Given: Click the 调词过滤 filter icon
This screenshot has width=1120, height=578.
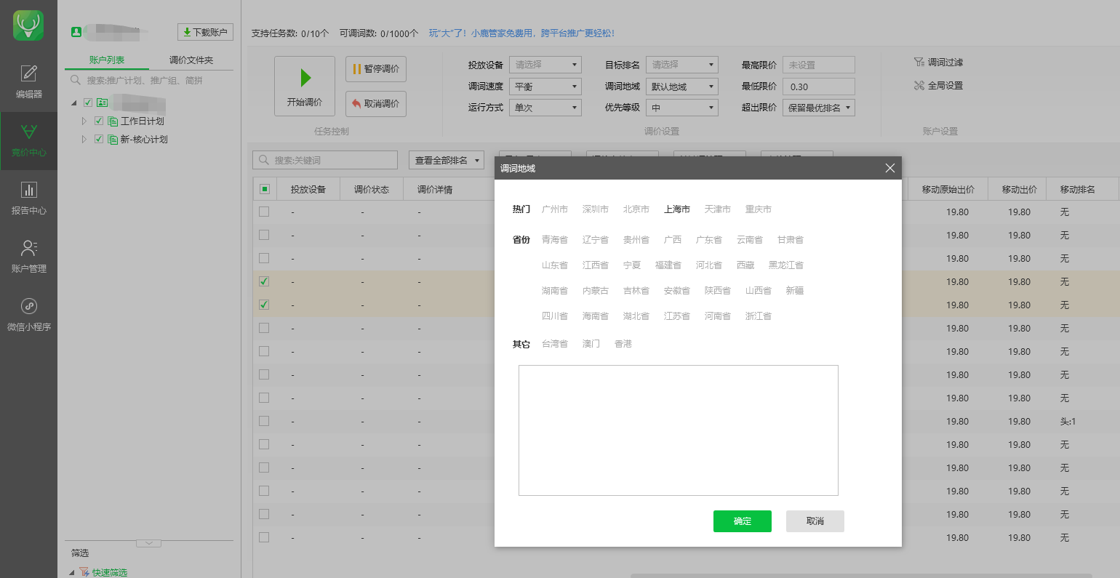Looking at the screenshot, I should (919, 63).
